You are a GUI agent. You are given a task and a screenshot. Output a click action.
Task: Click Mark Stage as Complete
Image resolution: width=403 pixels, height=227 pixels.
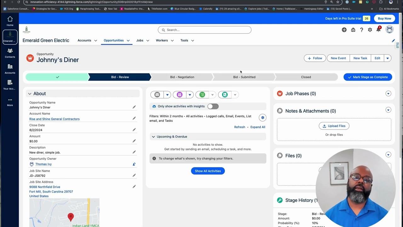point(368,77)
